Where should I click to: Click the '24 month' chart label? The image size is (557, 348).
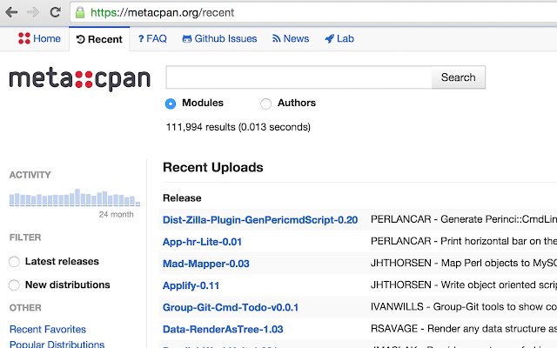116,215
